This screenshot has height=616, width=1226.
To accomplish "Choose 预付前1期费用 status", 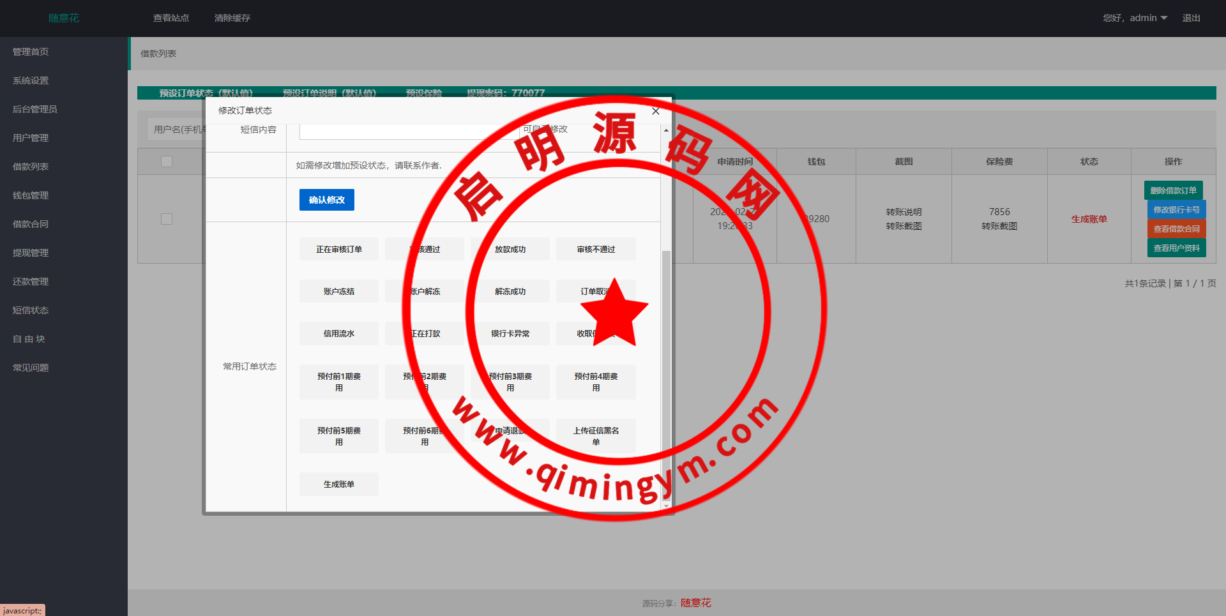I will click(x=338, y=382).
